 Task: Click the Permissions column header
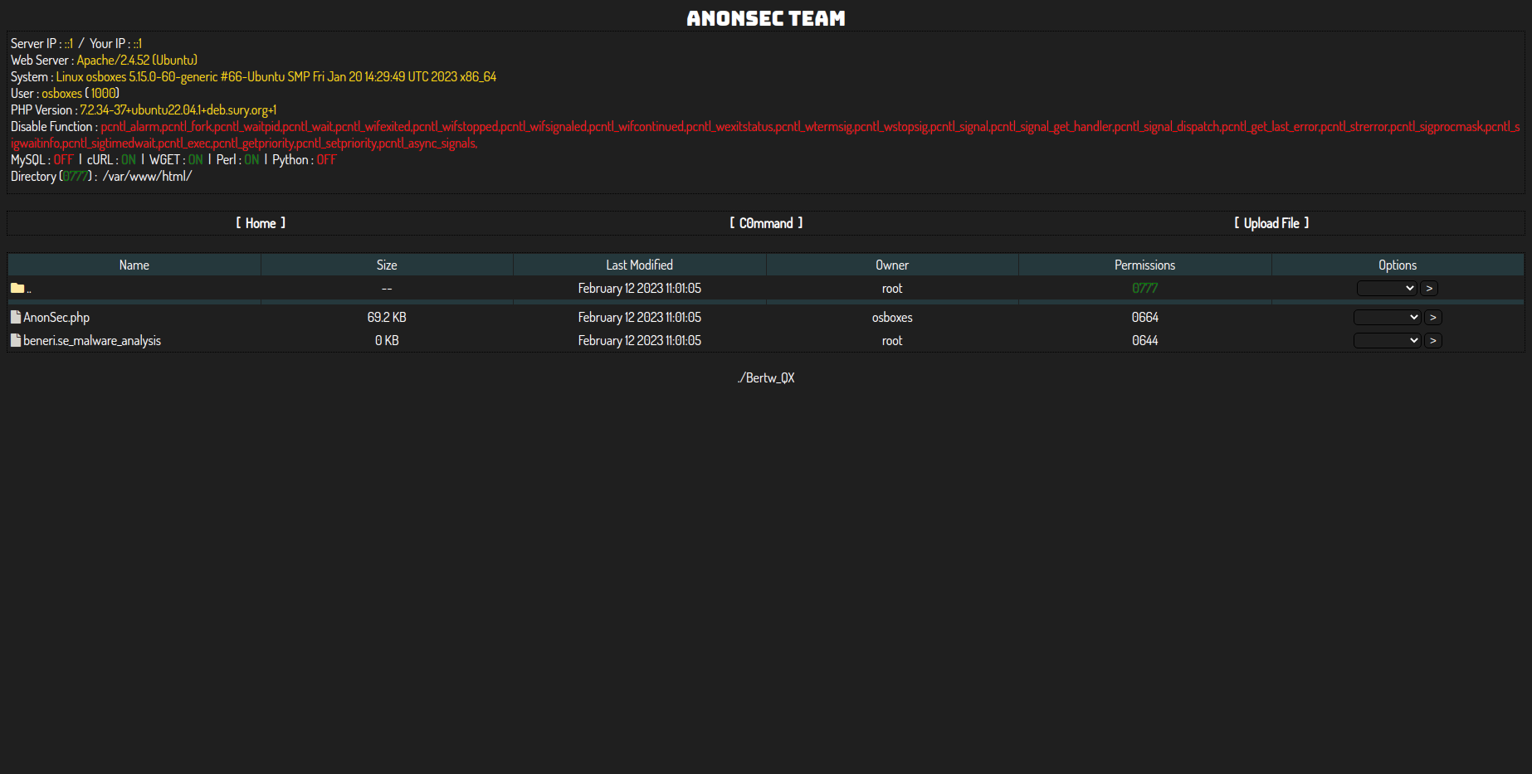coord(1144,265)
